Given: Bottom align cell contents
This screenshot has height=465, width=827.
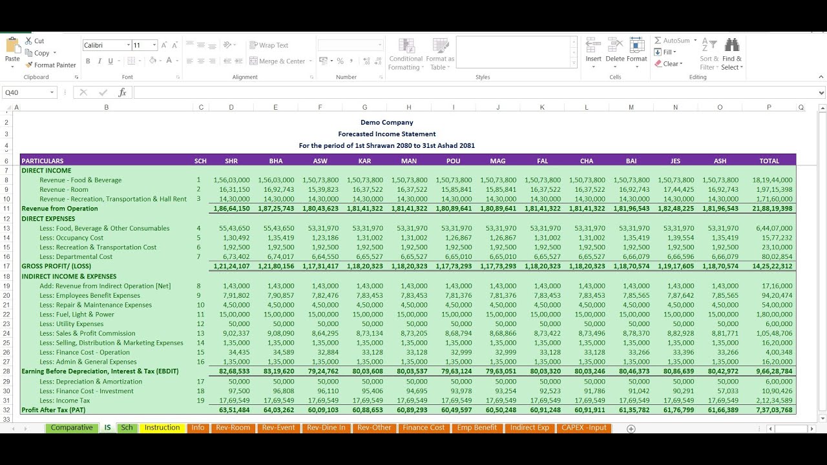Looking at the screenshot, I should click(x=213, y=45).
